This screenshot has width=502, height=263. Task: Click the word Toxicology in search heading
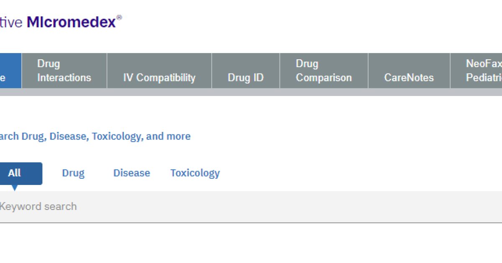tap(117, 137)
